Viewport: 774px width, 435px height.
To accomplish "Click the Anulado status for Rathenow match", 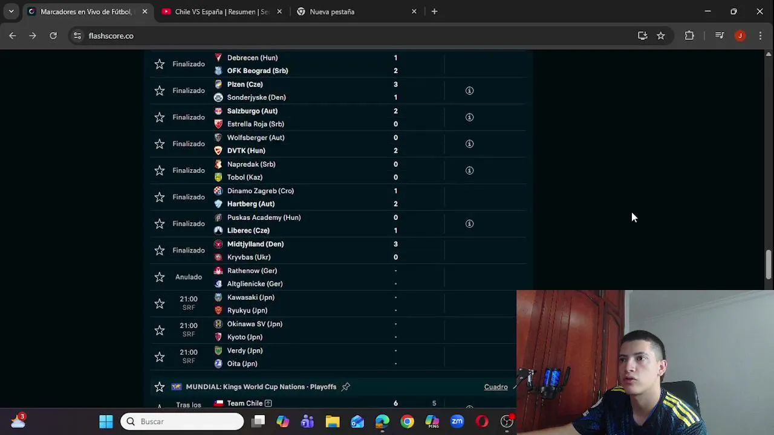I will (x=189, y=277).
